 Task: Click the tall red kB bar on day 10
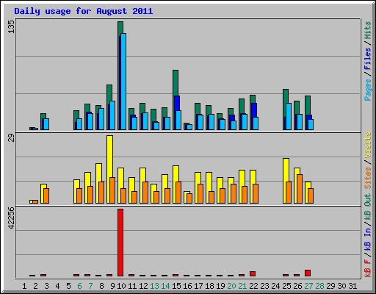[x=120, y=243]
